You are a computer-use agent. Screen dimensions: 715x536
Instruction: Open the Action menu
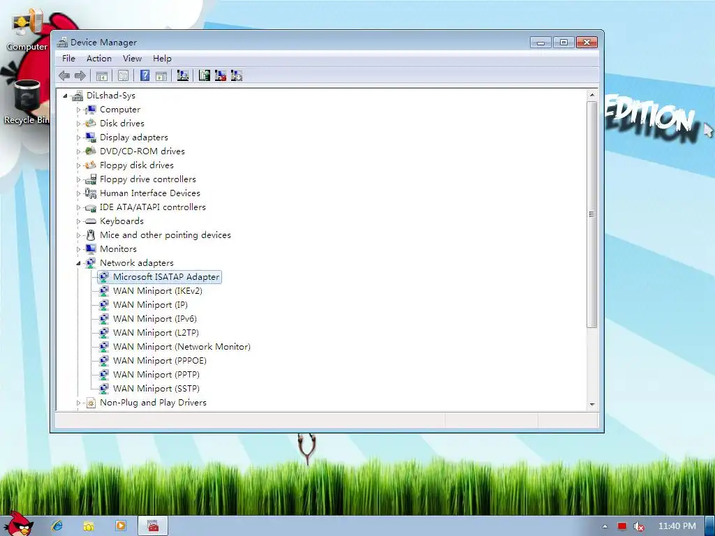click(99, 59)
